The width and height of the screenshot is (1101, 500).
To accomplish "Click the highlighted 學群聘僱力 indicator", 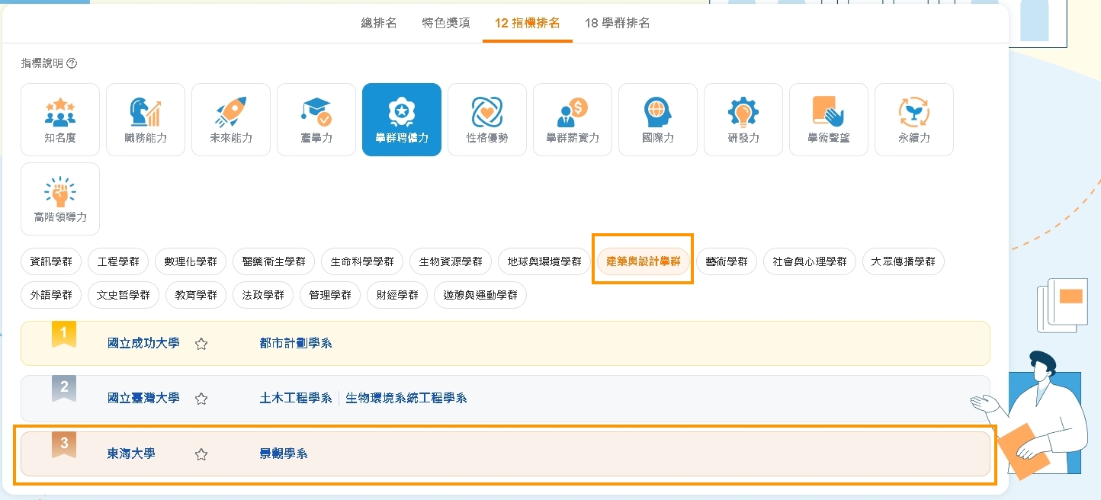I will pos(402,119).
